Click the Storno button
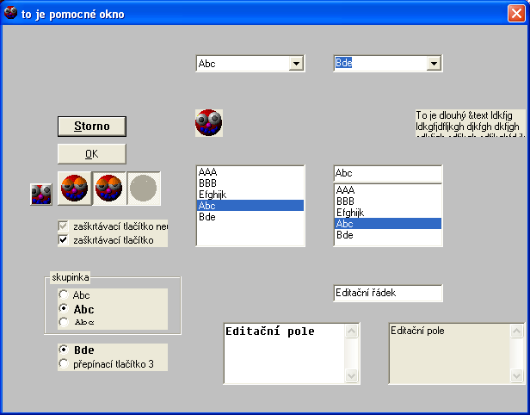This screenshot has width=530, height=415. (x=91, y=126)
